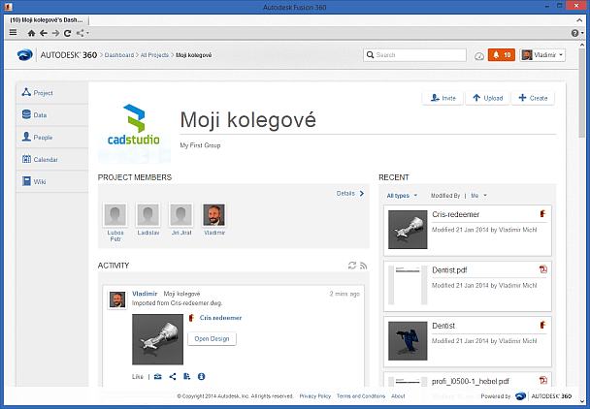Click the briefcase icon under the activity post
The image size is (590, 409).
click(158, 376)
